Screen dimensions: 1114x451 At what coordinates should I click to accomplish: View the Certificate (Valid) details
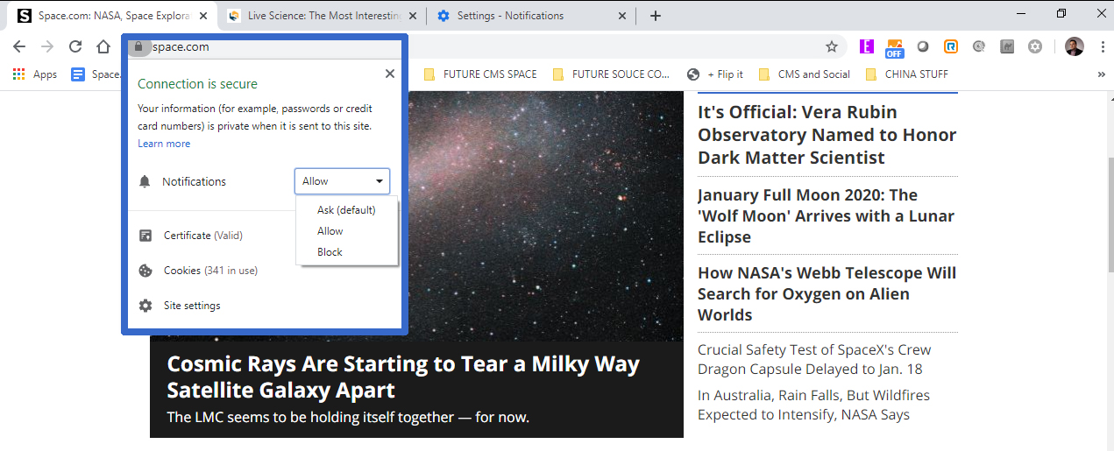202,236
